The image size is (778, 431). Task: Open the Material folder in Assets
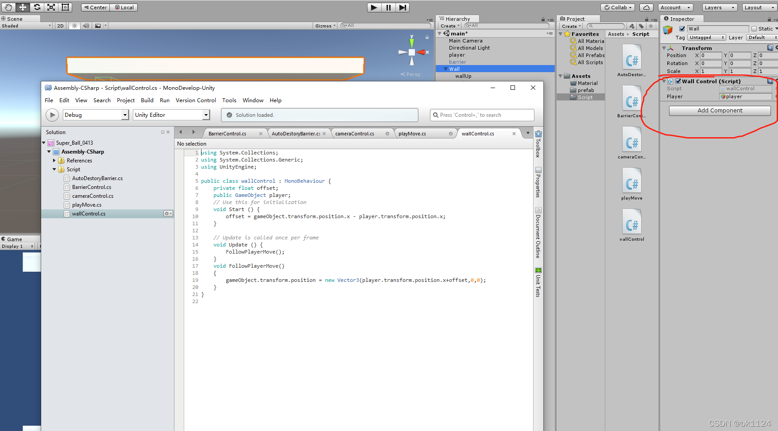tap(584, 83)
